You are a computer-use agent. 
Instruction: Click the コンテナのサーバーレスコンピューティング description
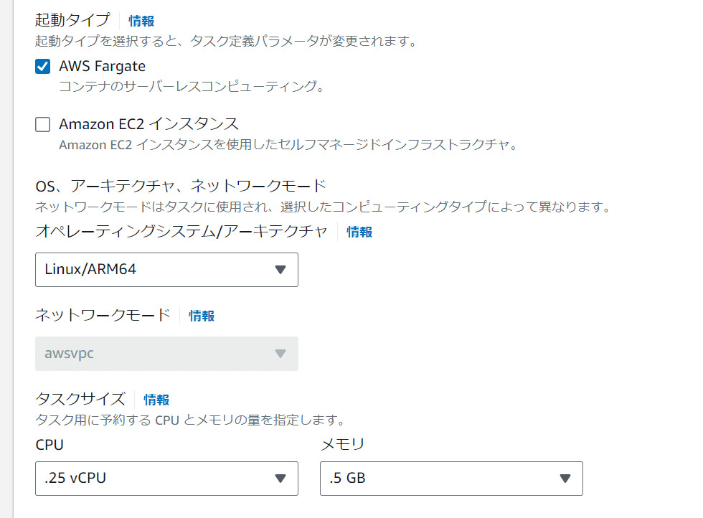coord(192,87)
